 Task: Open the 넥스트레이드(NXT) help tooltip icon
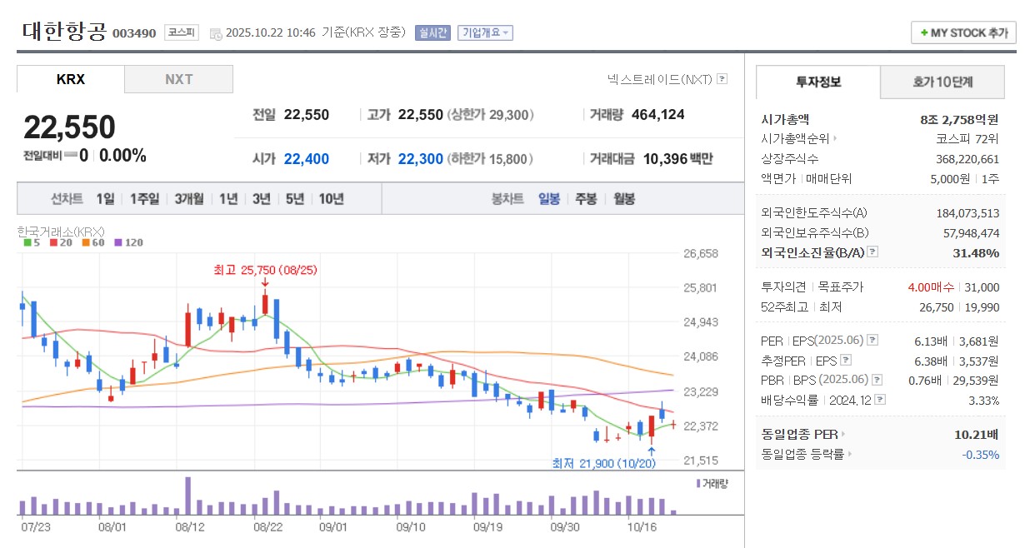pyautogui.click(x=722, y=78)
